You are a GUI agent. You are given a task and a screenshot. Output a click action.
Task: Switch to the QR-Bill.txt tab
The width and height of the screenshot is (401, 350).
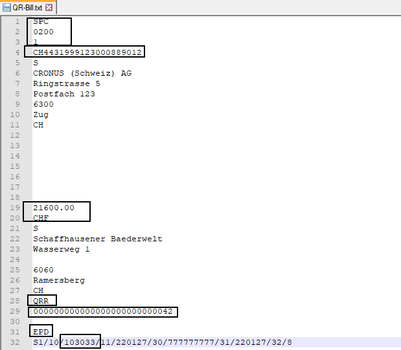point(27,8)
